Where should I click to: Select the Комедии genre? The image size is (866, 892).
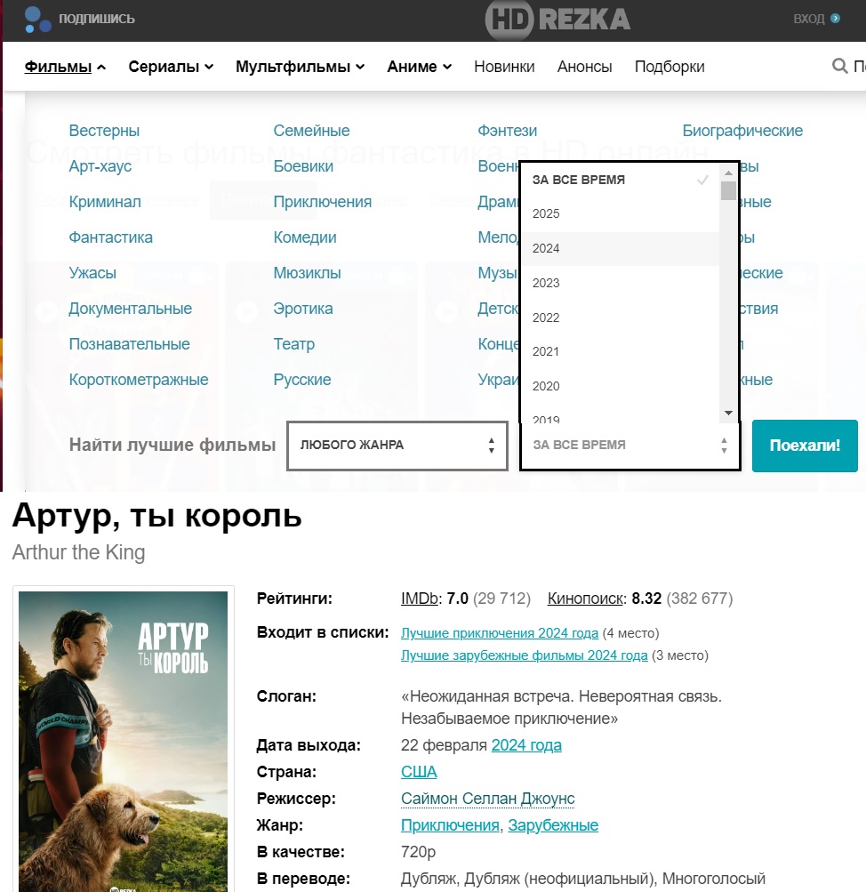(305, 237)
